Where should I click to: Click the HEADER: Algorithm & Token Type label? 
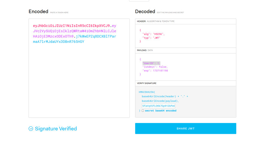tap(156, 21)
